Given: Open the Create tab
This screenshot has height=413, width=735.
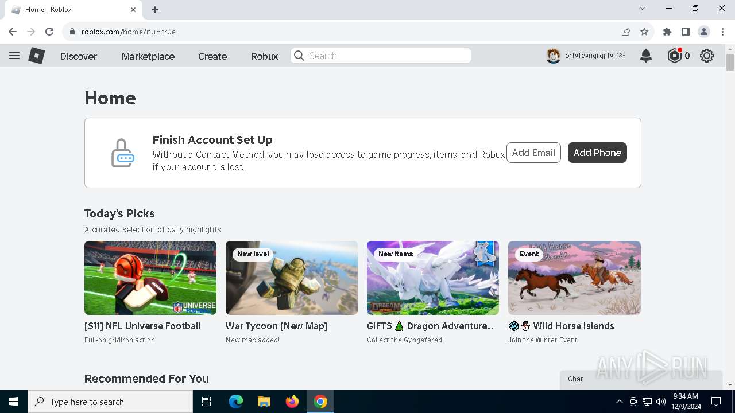Looking at the screenshot, I should (x=212, y=56).
